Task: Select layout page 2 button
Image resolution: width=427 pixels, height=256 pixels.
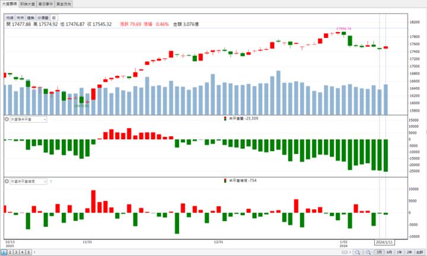Action: pyautogui.click(x=10, y=252)
